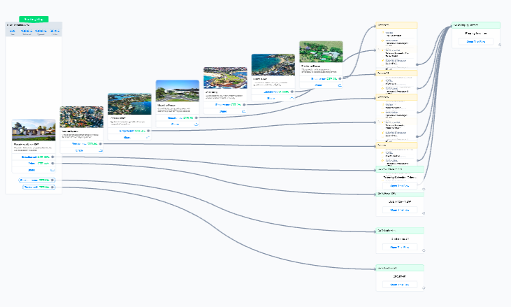Click connector dot on lower quick reply pill
The image size is (511, 307).
[52, 187]
